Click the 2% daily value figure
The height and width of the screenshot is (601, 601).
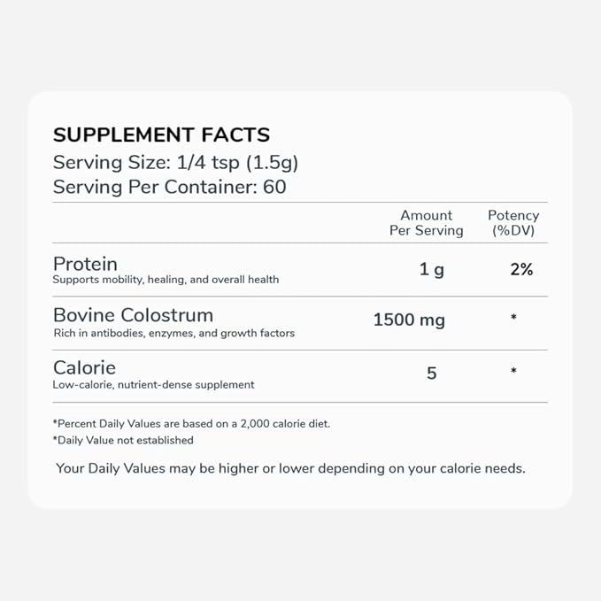[521, 269]
